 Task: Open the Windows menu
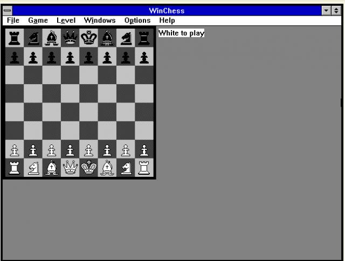(100, 20)
